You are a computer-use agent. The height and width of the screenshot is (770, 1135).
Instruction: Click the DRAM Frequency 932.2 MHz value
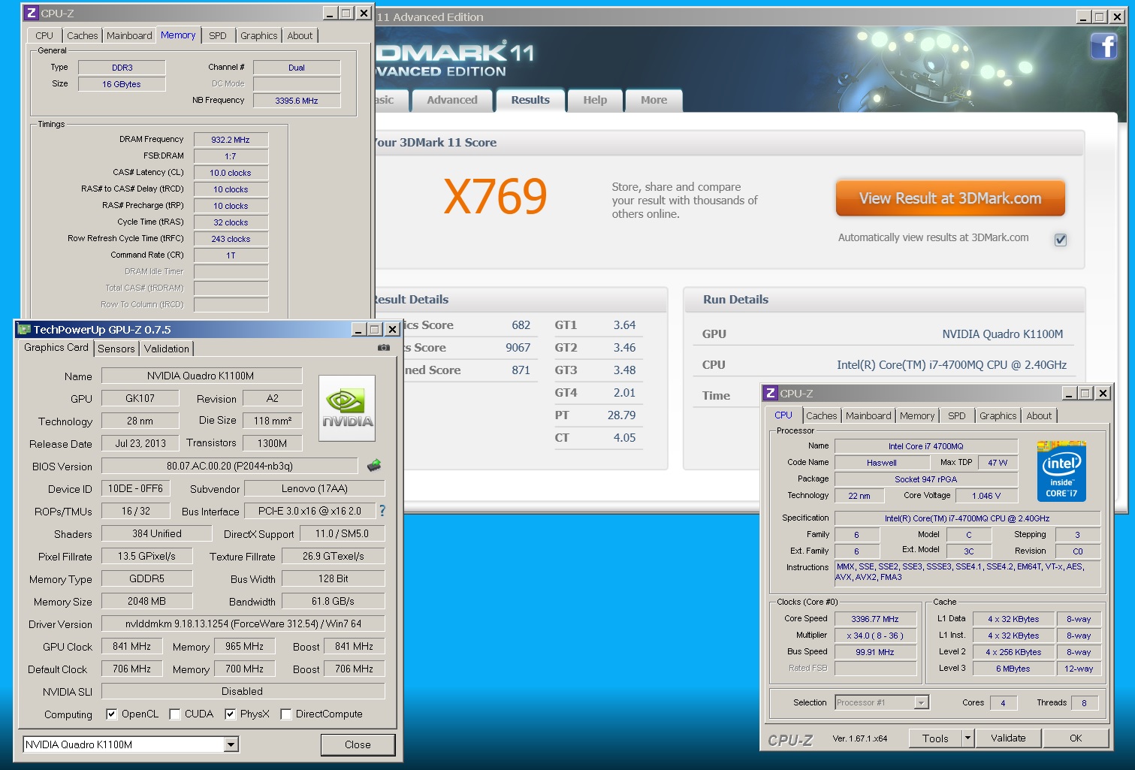click(231, 140)
